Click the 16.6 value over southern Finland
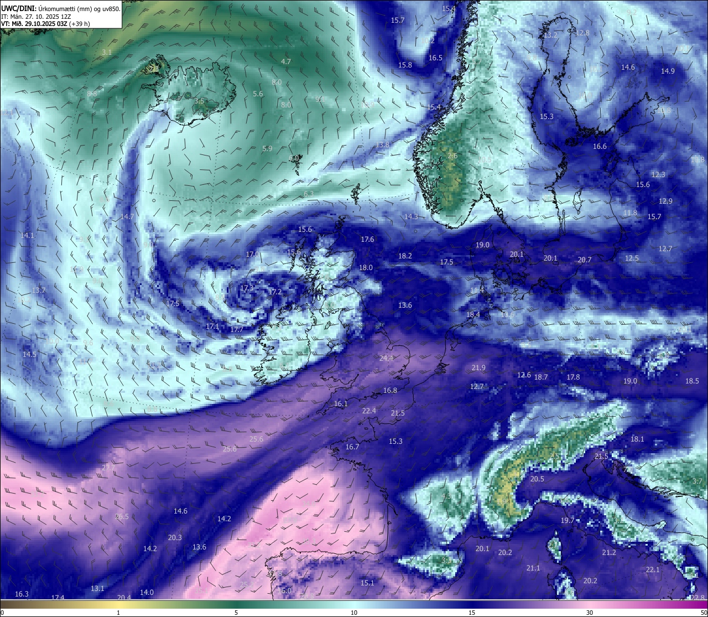 coord(600,146)
